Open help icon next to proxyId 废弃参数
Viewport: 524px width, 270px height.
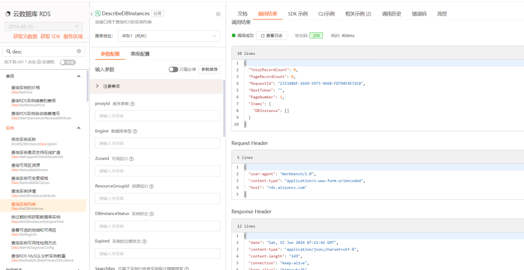pos(132,104)
